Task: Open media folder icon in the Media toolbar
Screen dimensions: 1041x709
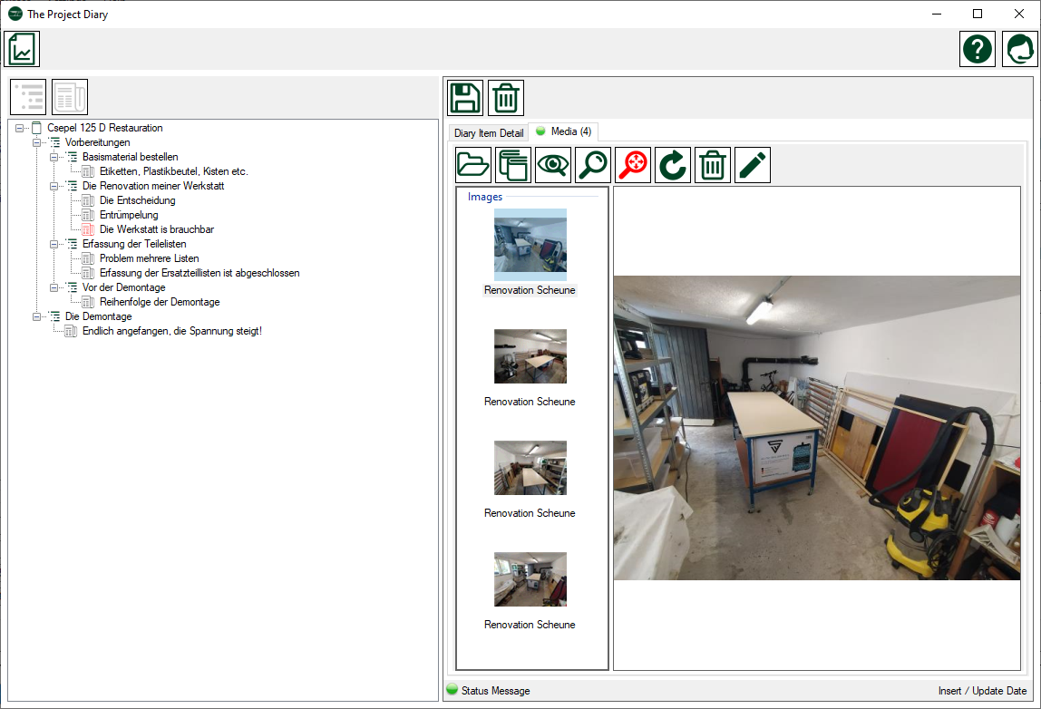Action: click(473, 165)
